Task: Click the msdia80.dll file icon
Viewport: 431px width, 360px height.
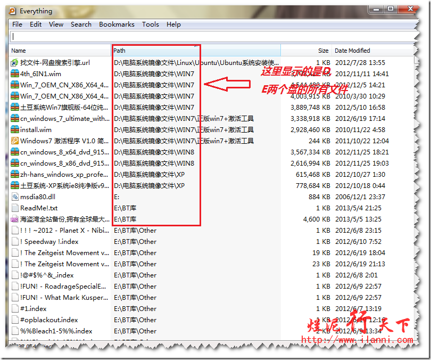Action: (x=15, y=197)
